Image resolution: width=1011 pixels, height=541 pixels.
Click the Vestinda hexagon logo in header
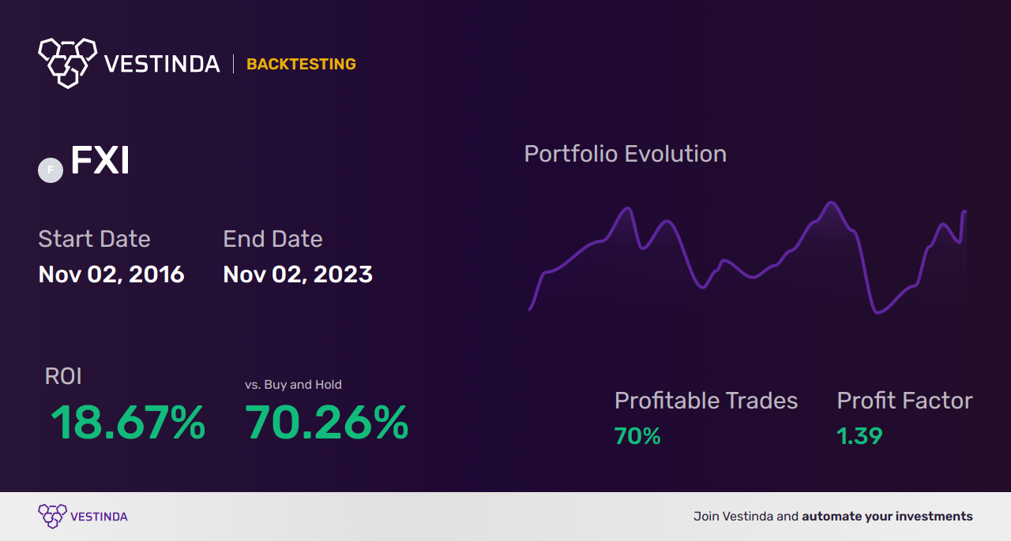(67, 63)
